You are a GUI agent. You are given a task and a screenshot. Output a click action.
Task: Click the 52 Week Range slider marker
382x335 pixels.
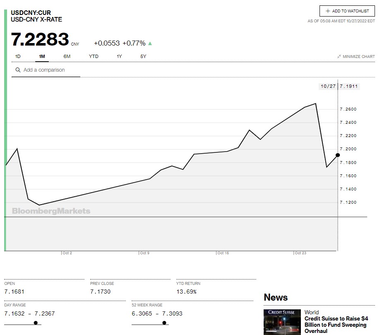point(165,323)
